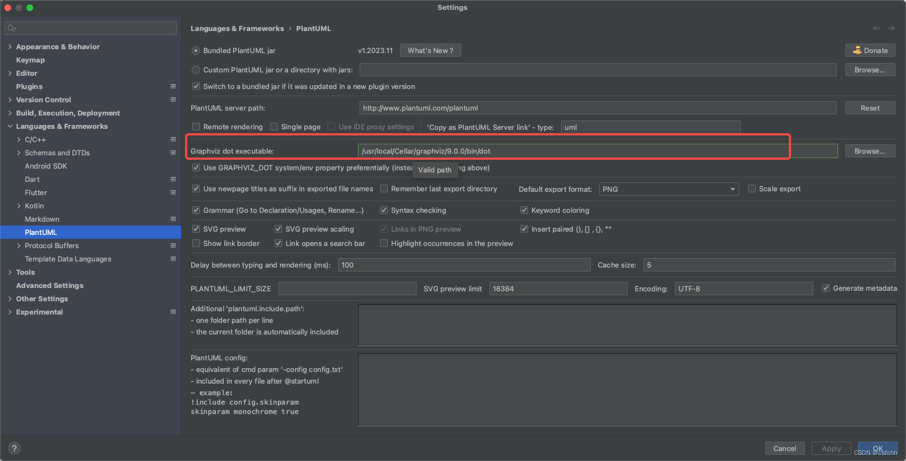Click PlantUML server path field
The image size is (906, 461).
click(598, 108)
